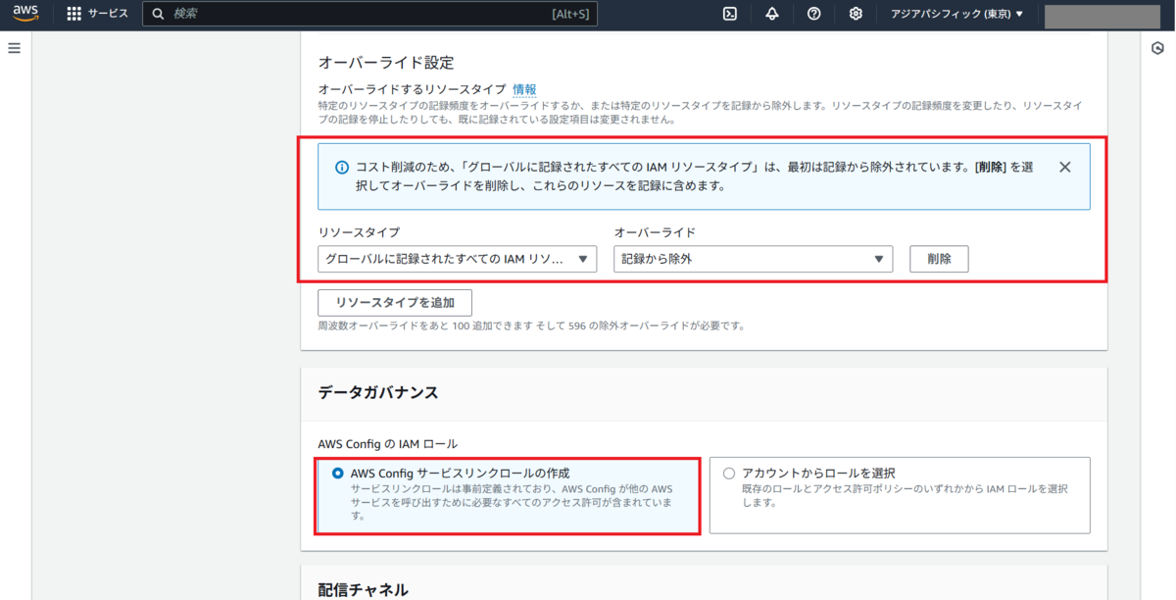1176x600 pixels.
Task: Open the help question mark menu
Action: pyautogui.click(x=813, y=14)
